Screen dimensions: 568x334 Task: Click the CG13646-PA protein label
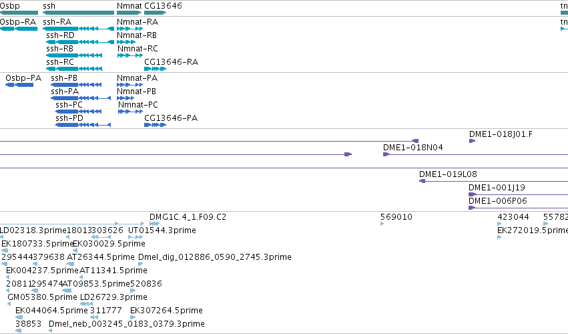coord(171,118)
